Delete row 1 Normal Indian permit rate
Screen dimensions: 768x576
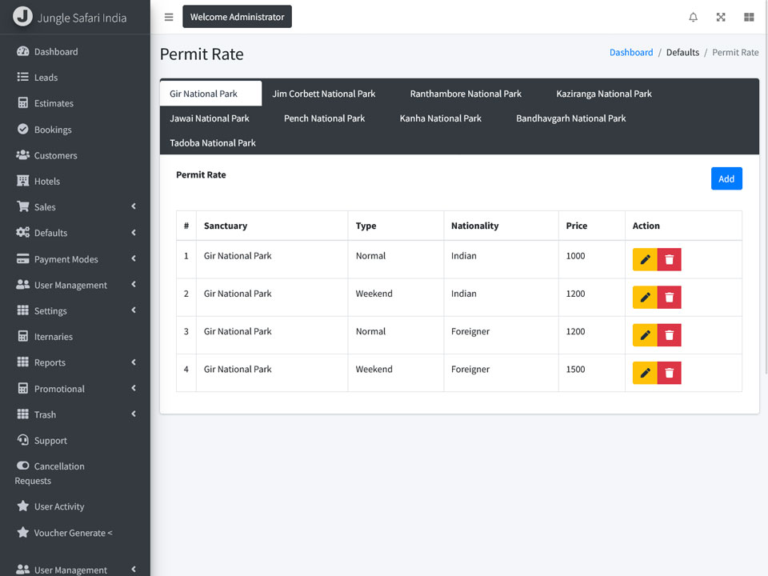(x=669, y=259)
